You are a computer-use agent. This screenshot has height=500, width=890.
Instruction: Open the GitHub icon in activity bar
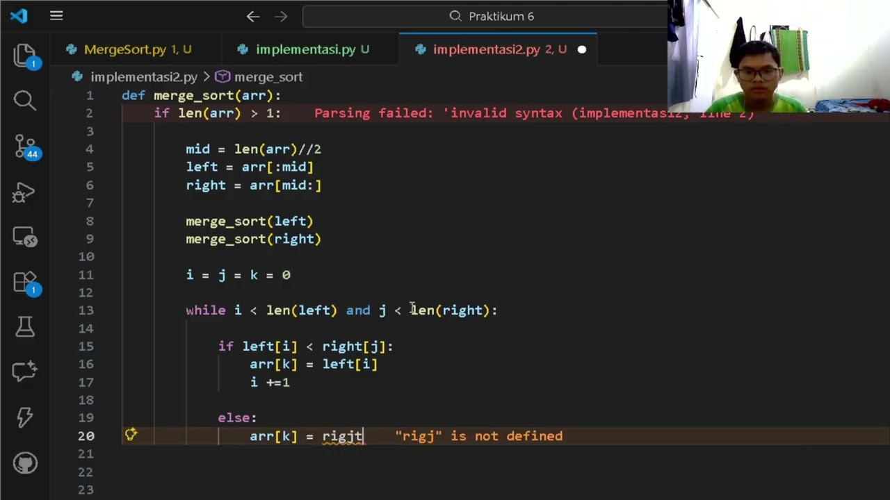[x=25, y=462]
